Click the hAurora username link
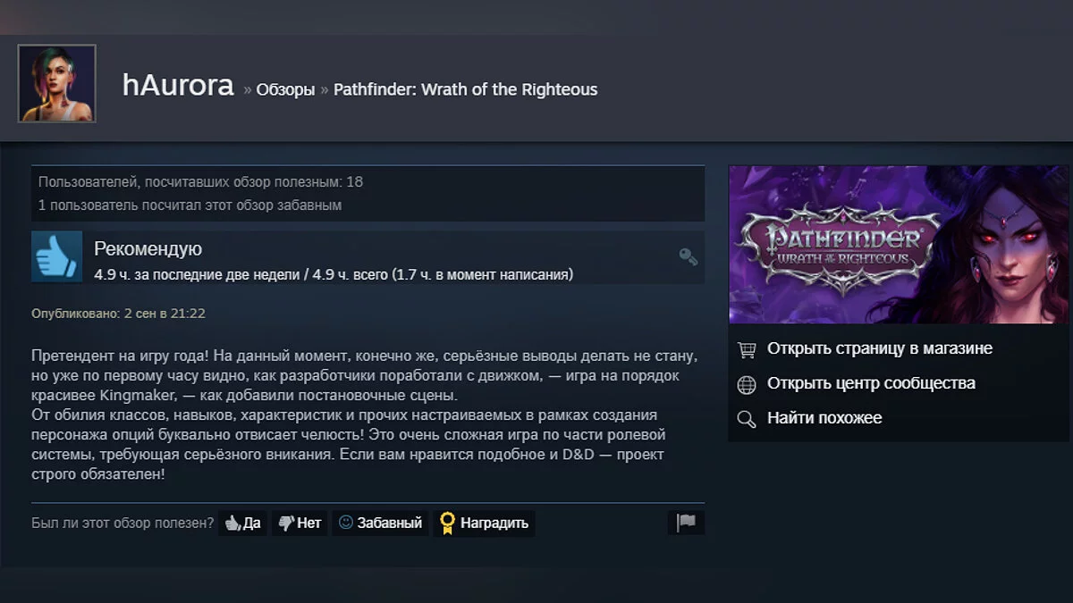This screenshot has width=1073, height=603. 178,86
